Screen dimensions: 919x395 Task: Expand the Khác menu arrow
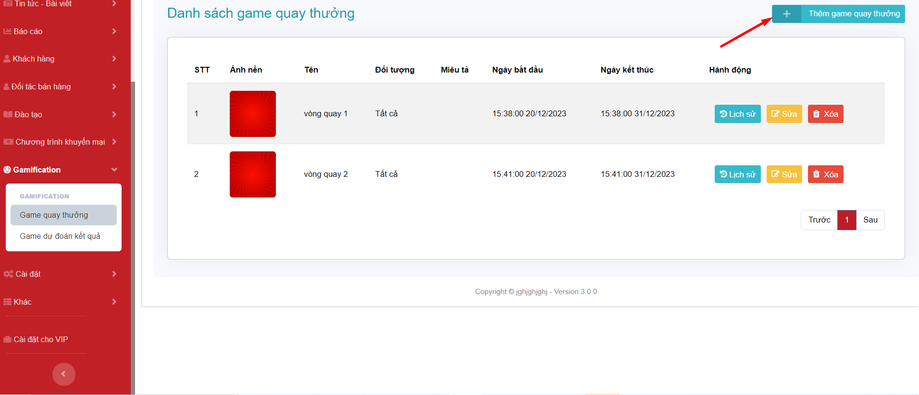pyautogui.click(x=114, y=302)
